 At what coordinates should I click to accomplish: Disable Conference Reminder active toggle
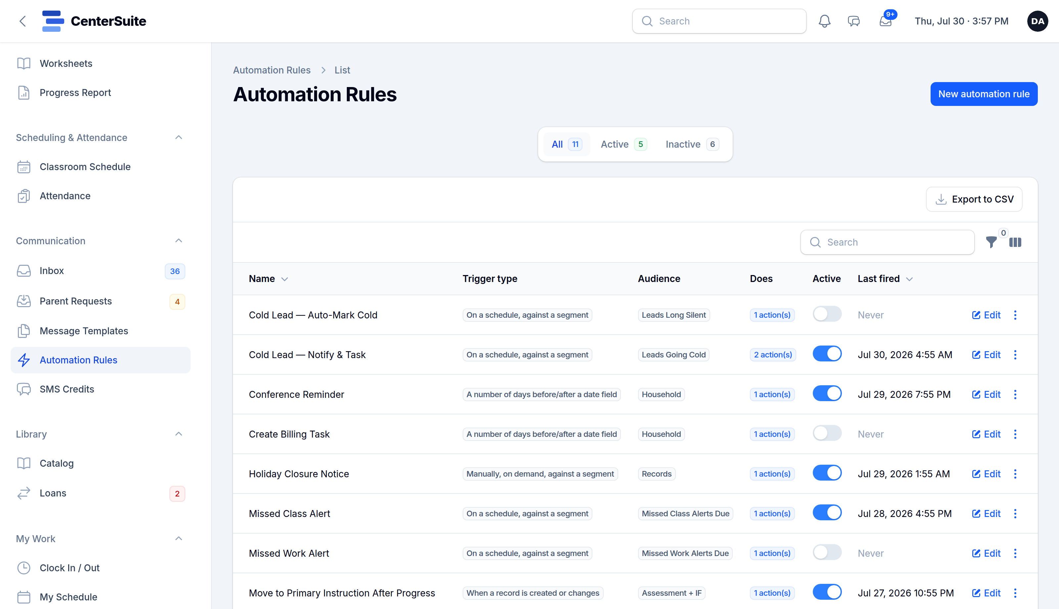(827, 394)
